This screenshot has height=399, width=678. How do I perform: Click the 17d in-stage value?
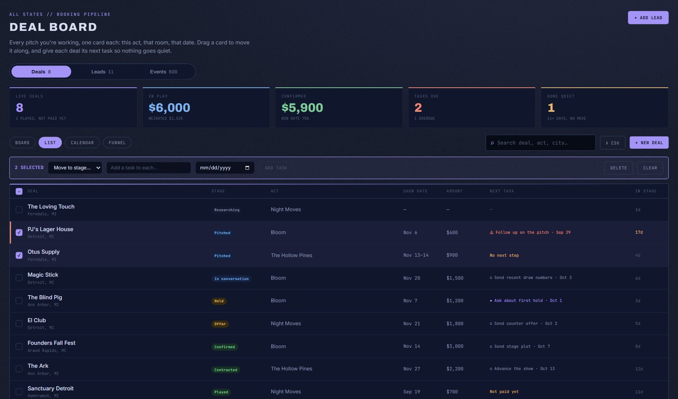(639, 233)
